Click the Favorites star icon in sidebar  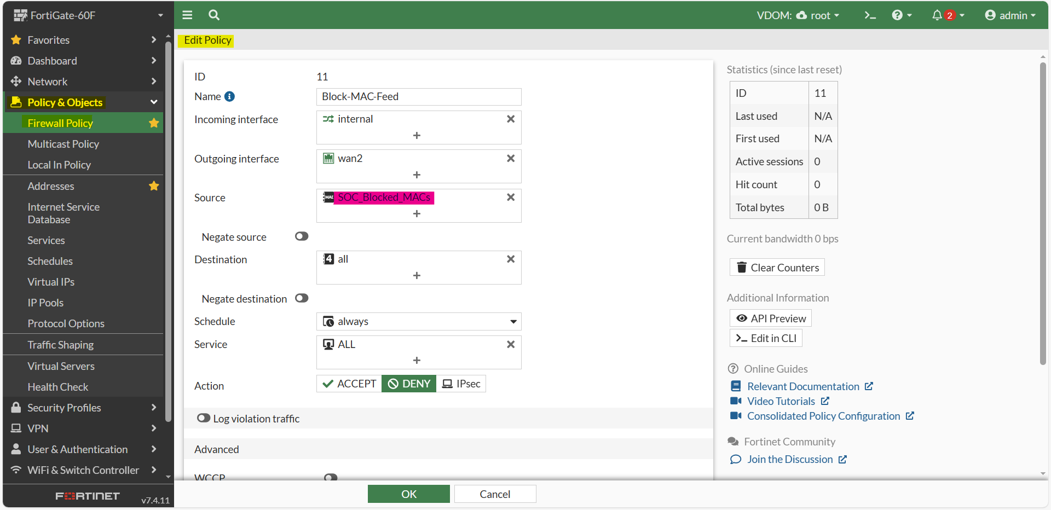click(16, 40)
